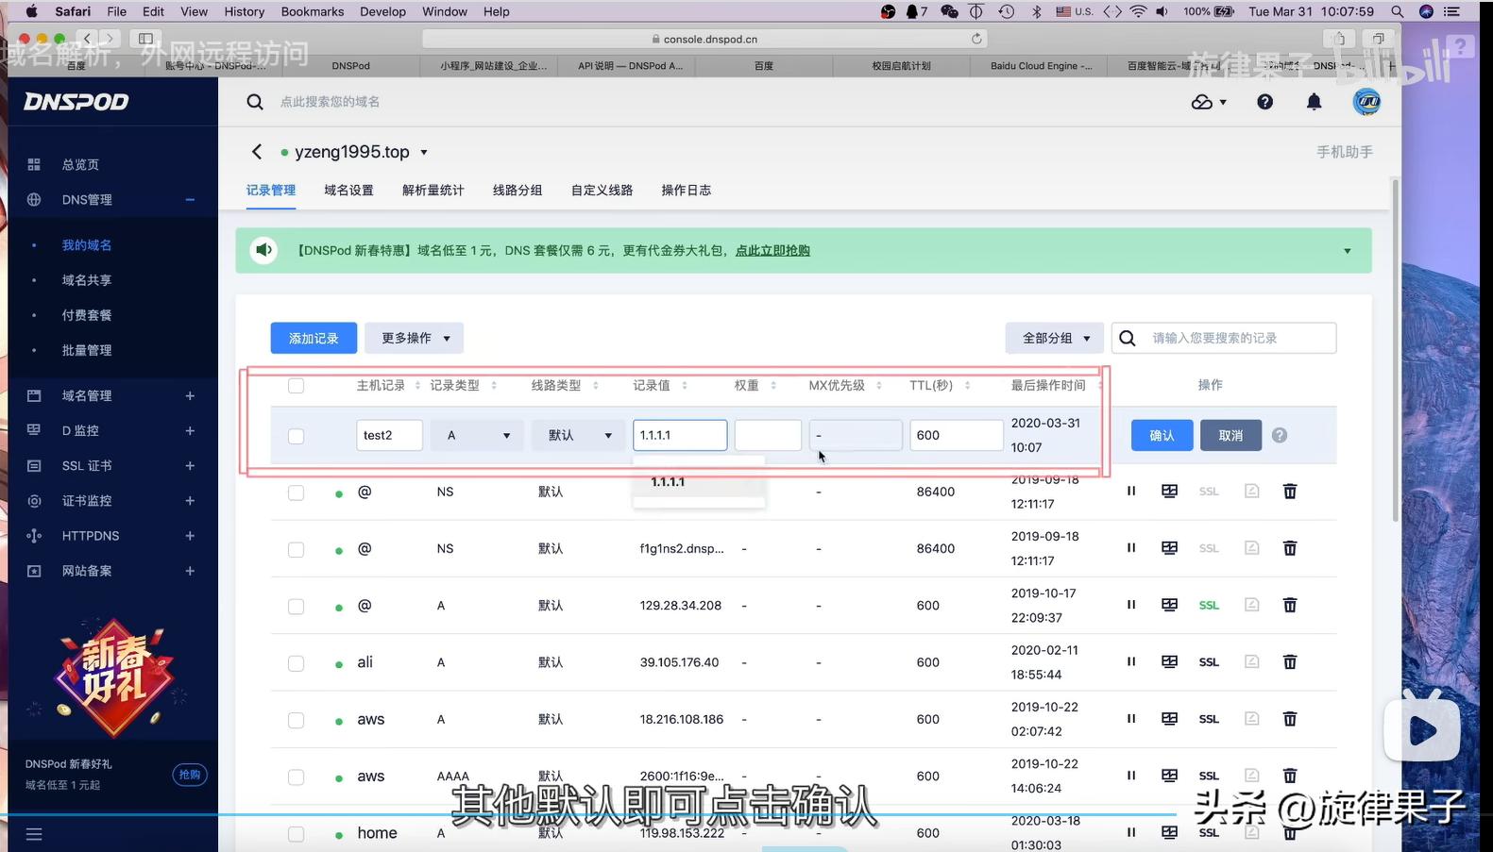Click 抢购 promo button in sidebar

point(190,775)
